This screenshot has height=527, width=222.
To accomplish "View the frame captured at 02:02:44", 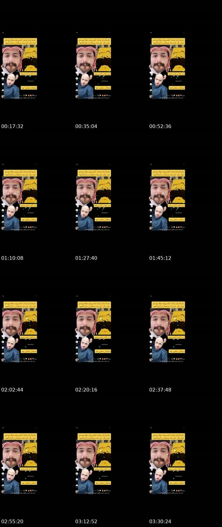I will [19, 329].
